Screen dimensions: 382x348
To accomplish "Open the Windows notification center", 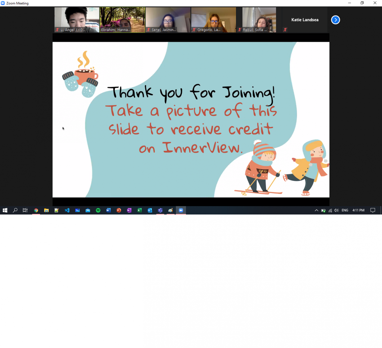I will coord(373,210).
